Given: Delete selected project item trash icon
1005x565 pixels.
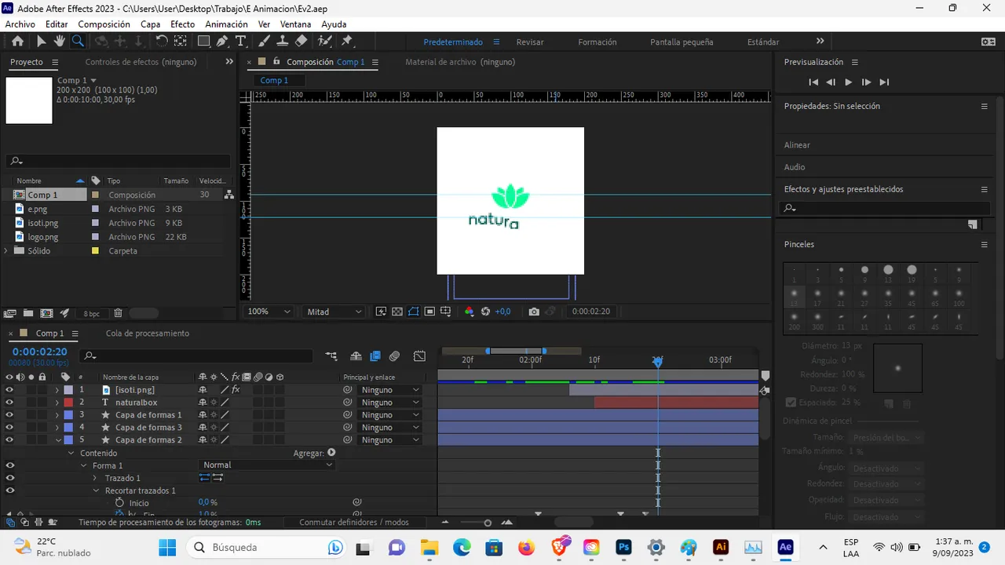Looking at the screenshot, I should pyautogui.click(x=118, y=313).
